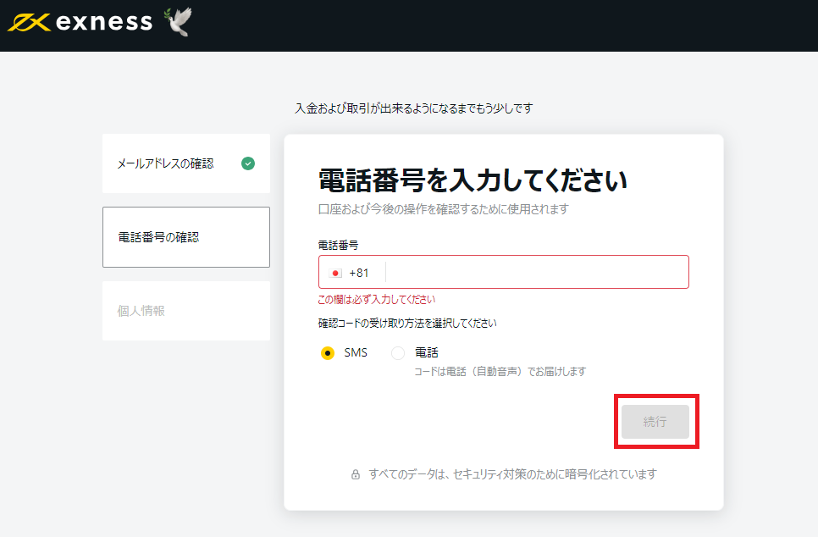Open the 個人情報 step
The width and height of the screenshot is (818, 537).
(186, 311)
